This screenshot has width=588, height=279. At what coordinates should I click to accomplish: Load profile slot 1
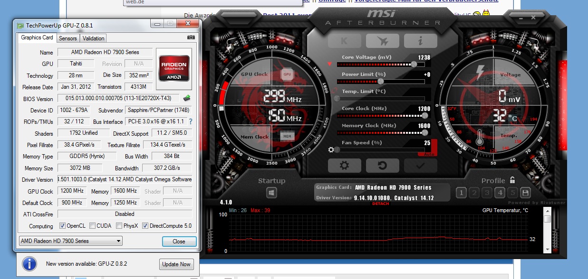(x=461, y=193)
